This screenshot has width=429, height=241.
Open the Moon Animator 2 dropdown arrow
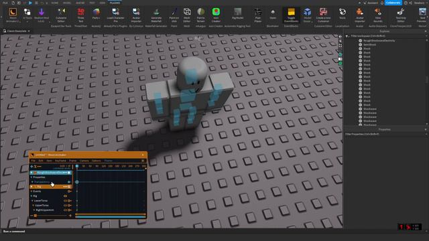click(x=19, y=21)
